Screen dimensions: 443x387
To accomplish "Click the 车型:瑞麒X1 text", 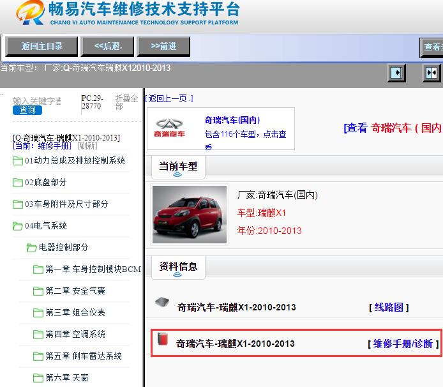I will [x=262, y=213].
